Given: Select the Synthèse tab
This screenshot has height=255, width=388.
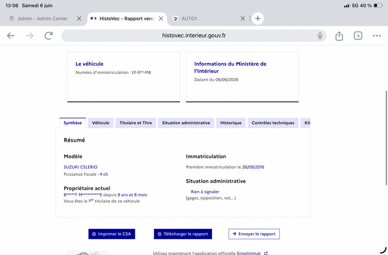Looking at the screenshot, I should point(72,123).
